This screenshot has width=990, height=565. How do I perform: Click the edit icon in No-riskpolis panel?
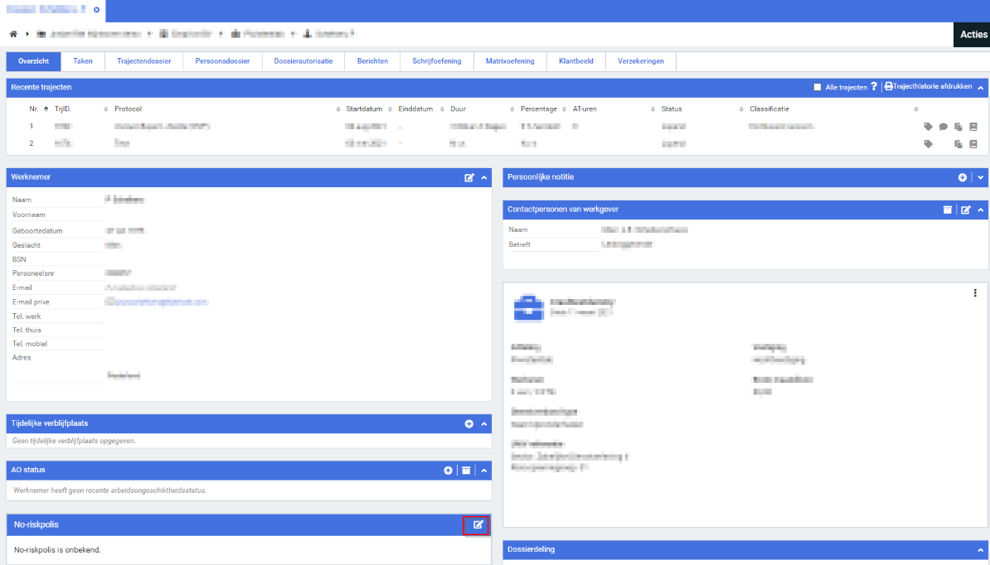[478, 524]
